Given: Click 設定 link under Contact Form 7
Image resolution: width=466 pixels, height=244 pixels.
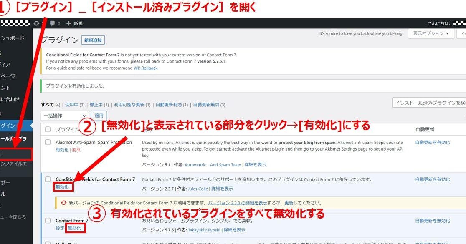Looking at the screenshot, I should point(60,228).
